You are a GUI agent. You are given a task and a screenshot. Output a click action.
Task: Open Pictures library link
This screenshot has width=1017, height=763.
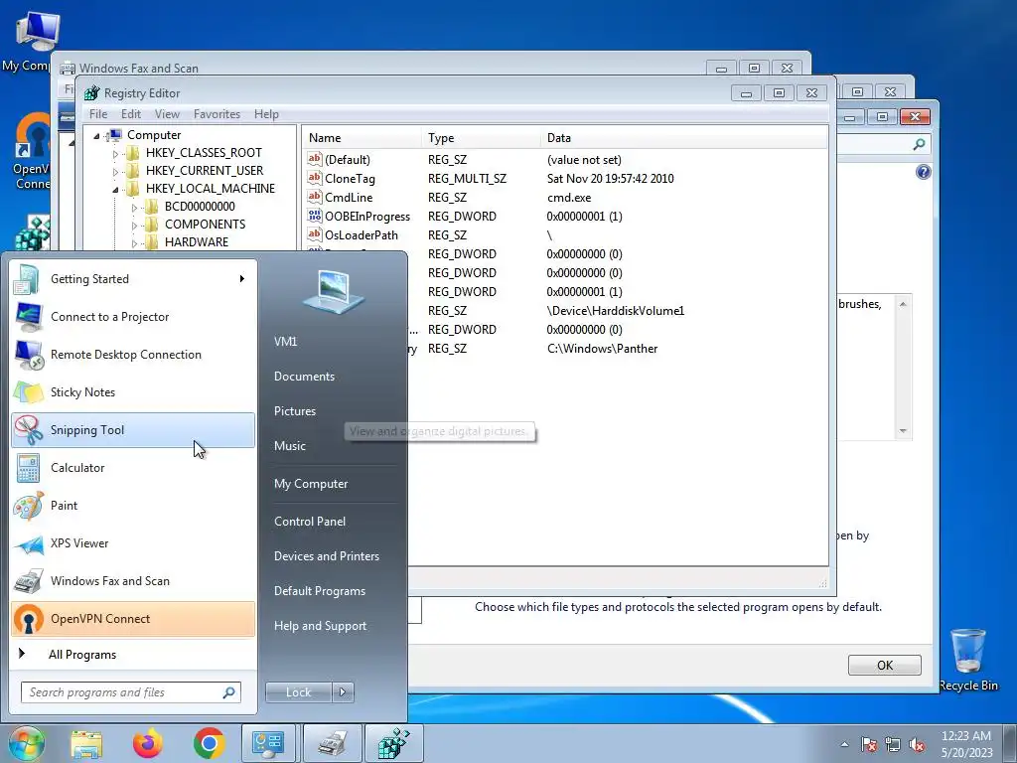point(295,411)
